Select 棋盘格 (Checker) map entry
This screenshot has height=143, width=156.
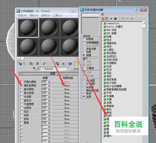pyautogui.click(x=109, y=106)
